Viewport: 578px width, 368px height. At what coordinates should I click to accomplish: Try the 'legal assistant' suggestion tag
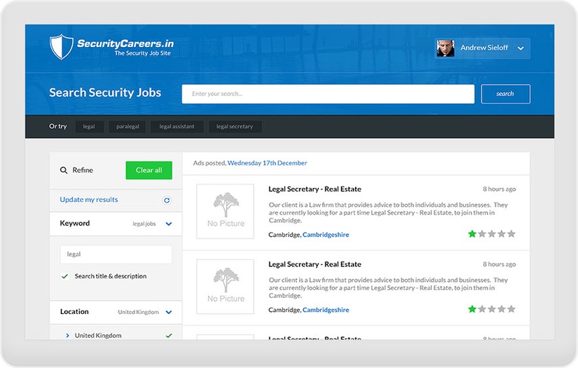click(177, 126)
